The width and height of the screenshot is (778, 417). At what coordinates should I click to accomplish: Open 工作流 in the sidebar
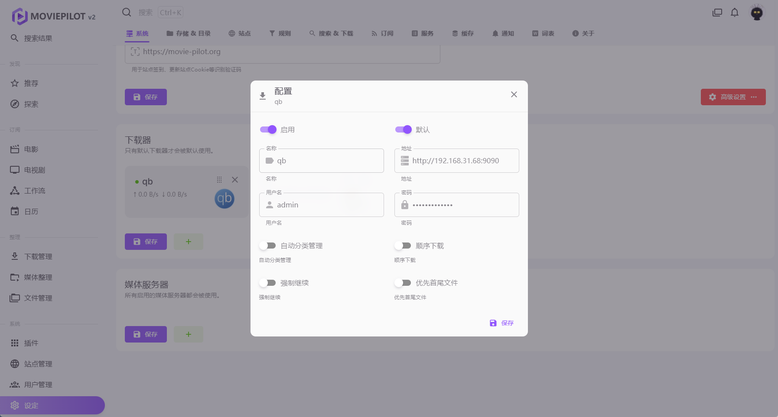point(52,191)
